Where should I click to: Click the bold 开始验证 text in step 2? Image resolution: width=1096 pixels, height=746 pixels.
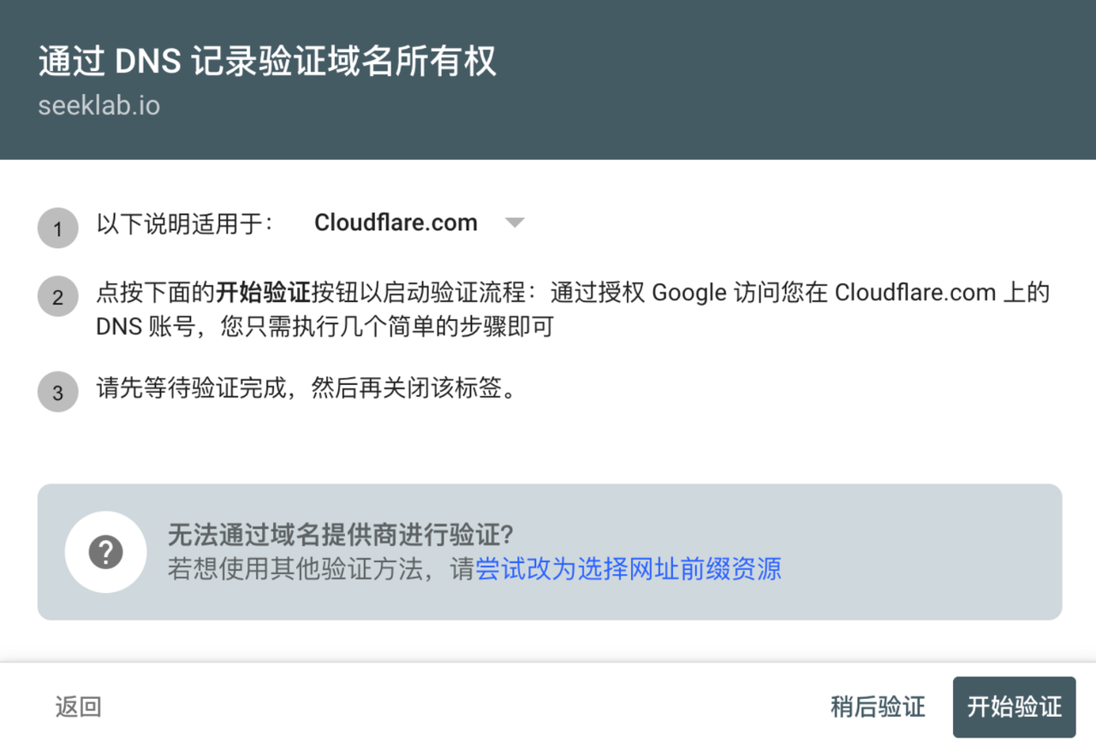point(263,293)
